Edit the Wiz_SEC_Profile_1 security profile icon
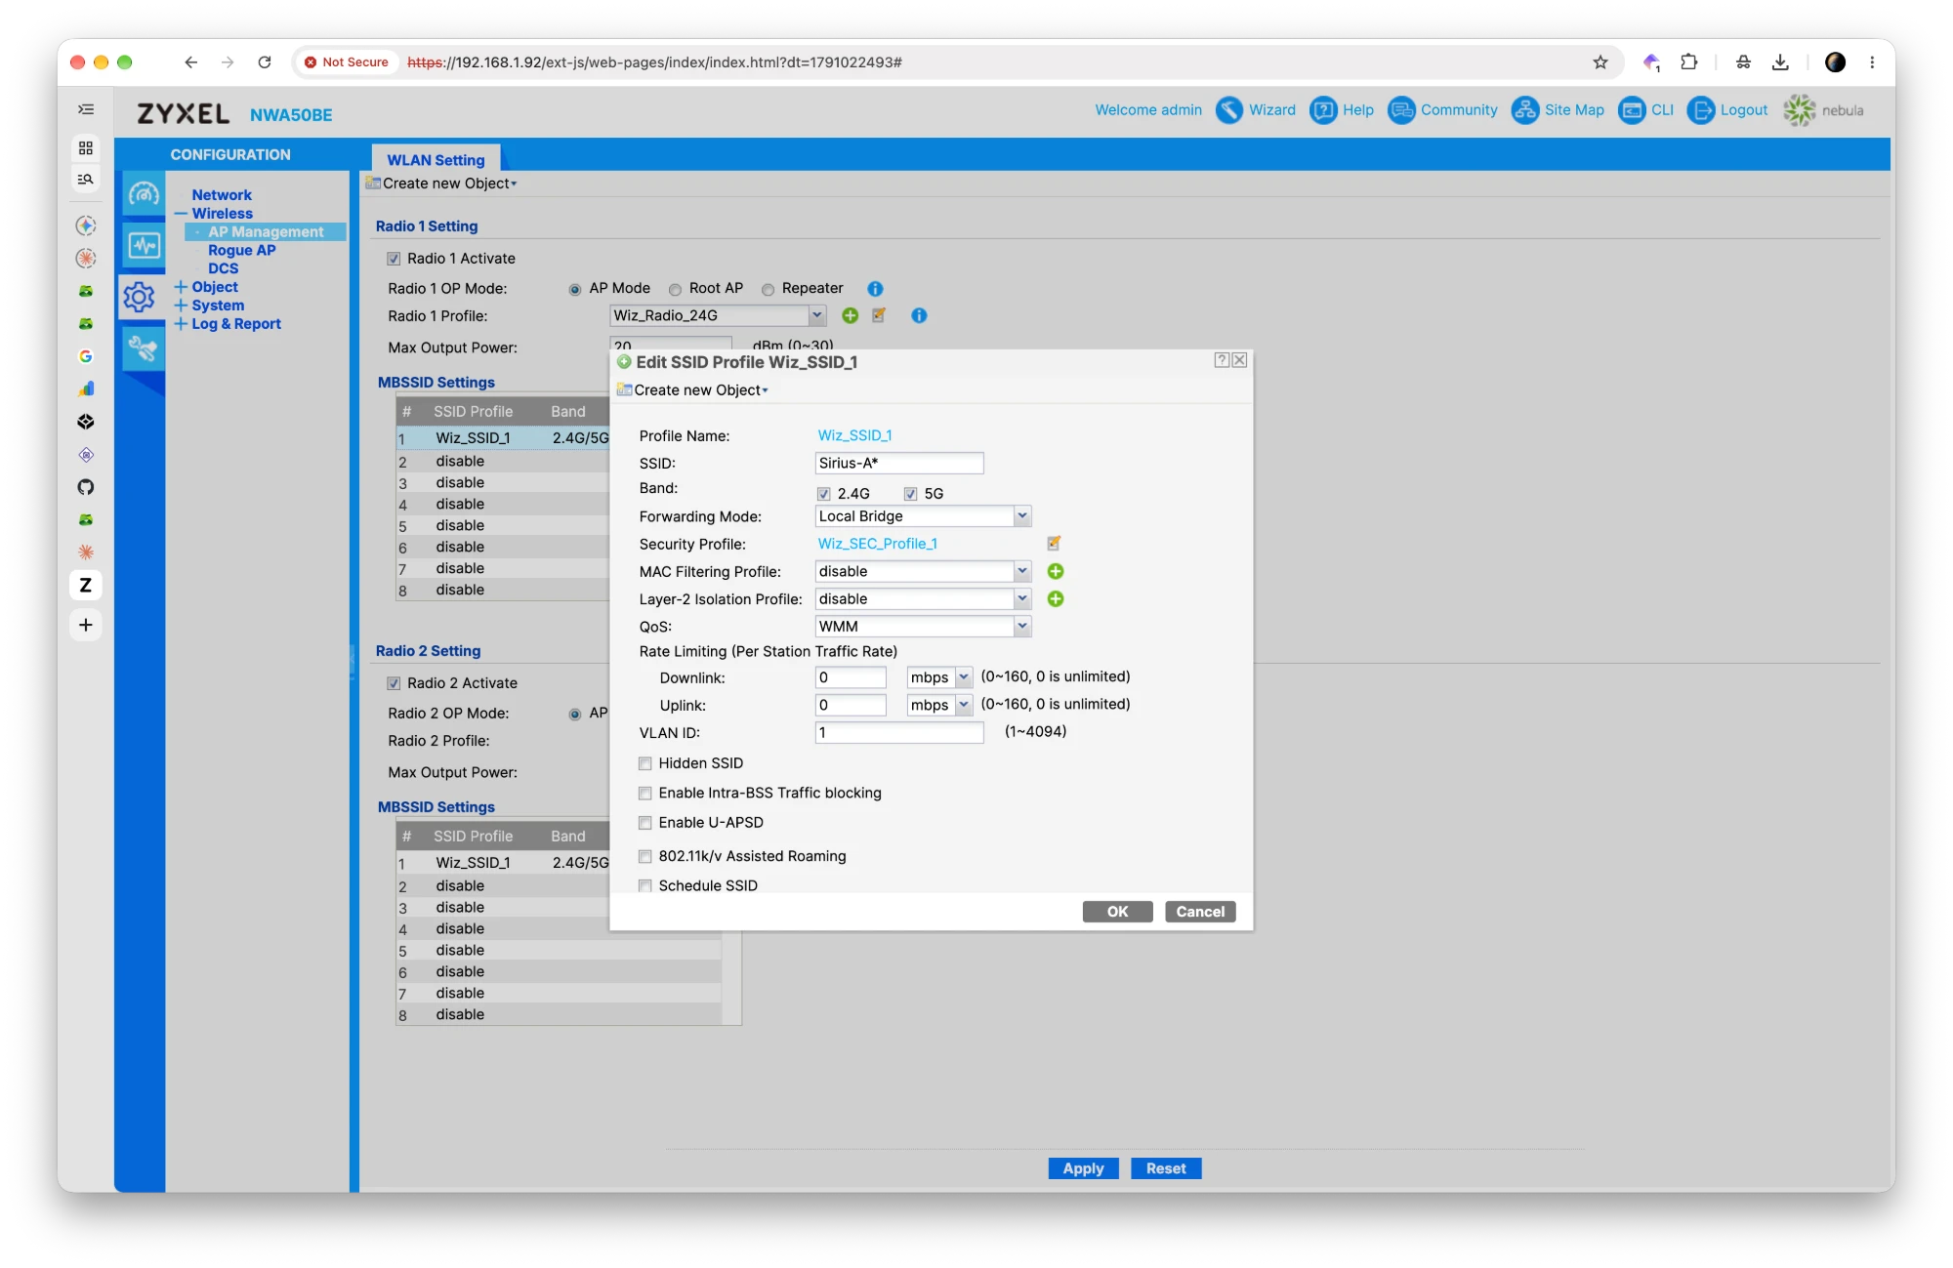1953x1268 pixels. tap(1054, 544)
